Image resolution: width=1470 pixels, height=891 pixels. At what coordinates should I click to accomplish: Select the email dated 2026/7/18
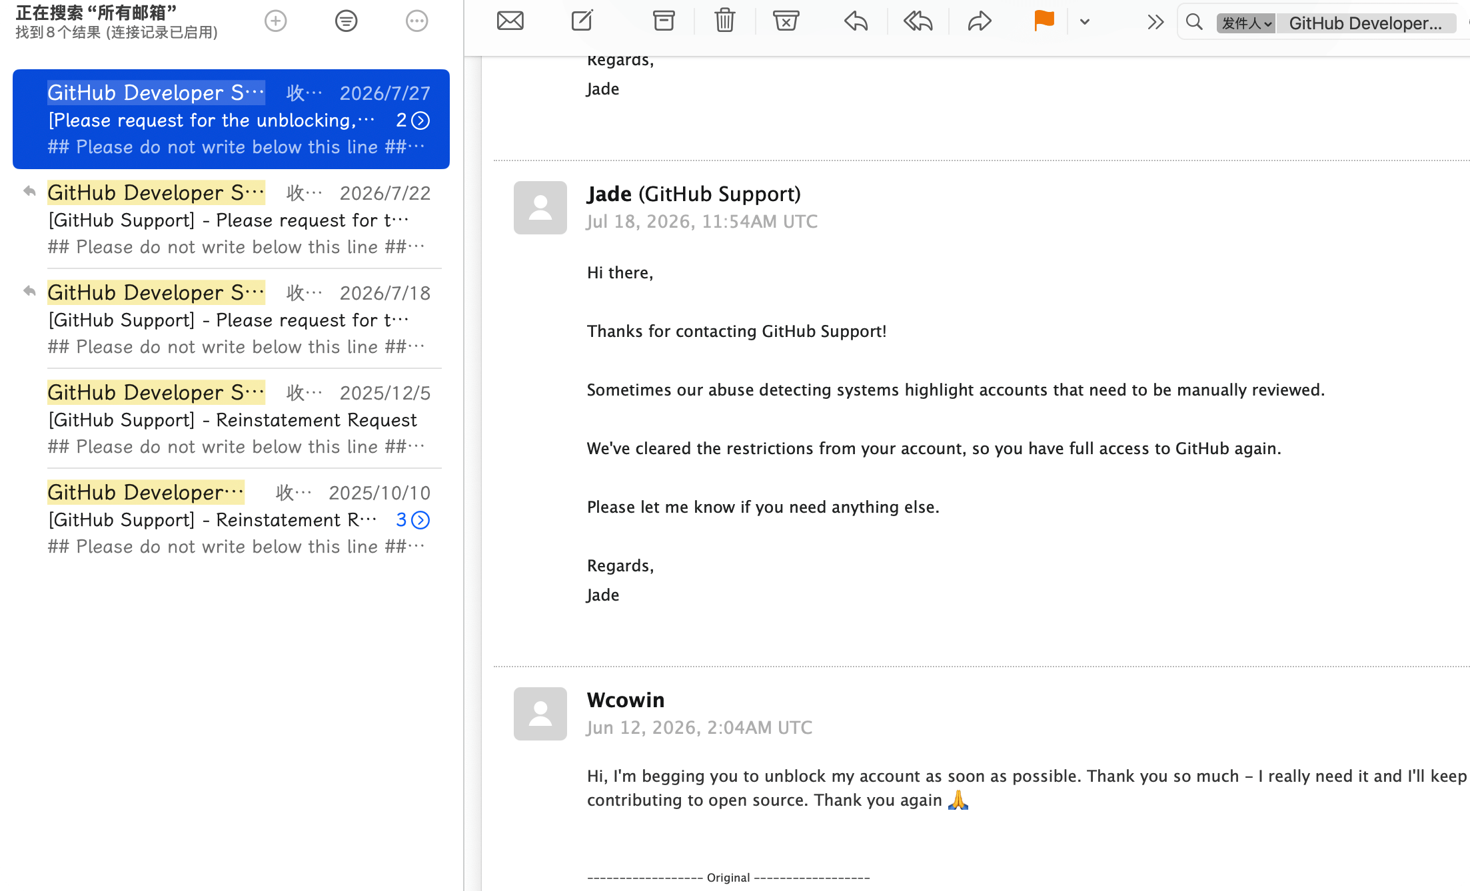231,319
